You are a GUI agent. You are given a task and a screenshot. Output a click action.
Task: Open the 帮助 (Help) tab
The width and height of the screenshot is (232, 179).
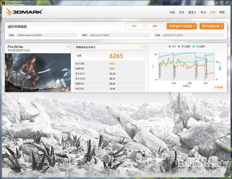pos(222,12)
